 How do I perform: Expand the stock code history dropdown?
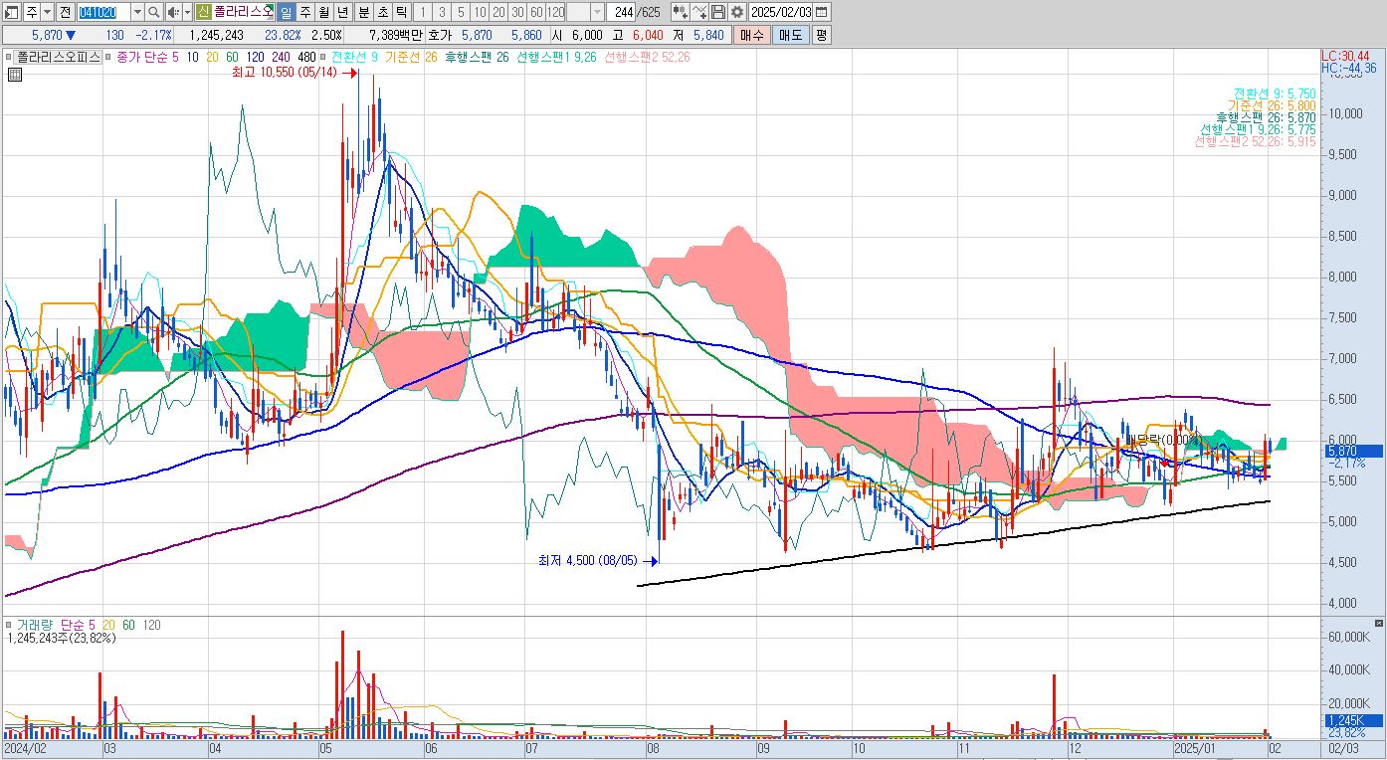[137, 12]
